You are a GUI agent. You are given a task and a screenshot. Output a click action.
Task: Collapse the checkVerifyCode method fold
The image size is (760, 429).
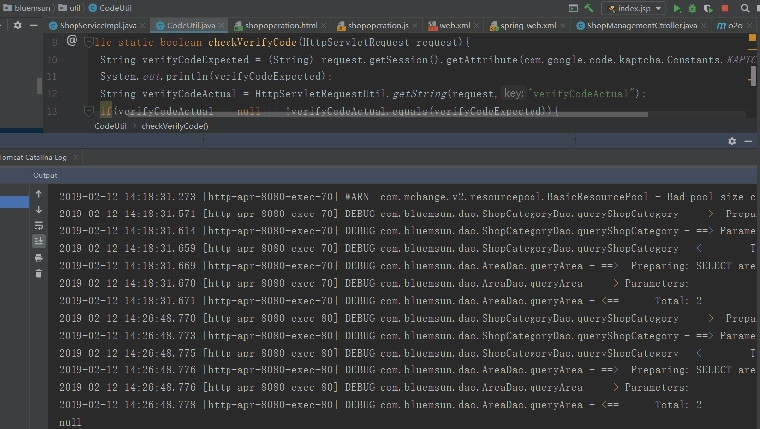89,42
